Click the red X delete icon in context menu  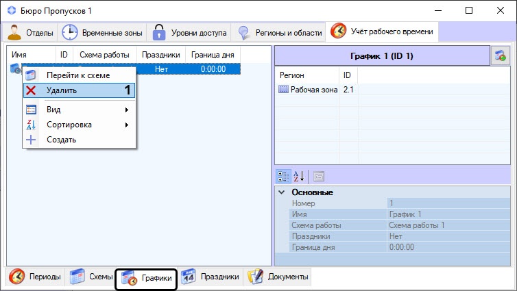[x=31, y=90]
